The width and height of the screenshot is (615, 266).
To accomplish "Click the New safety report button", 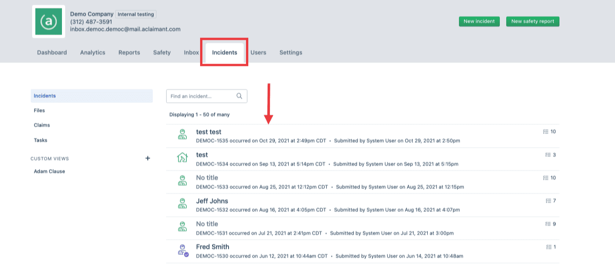I will click(x=532, y=22).
